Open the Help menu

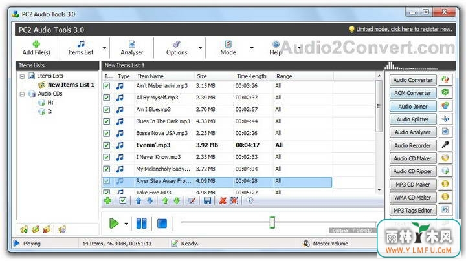tap(276, 48)
